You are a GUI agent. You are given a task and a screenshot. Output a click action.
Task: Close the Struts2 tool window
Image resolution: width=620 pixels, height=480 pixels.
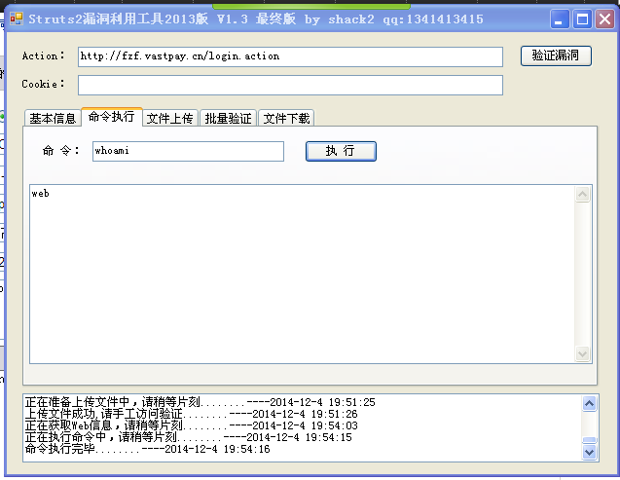coord(605,18)
